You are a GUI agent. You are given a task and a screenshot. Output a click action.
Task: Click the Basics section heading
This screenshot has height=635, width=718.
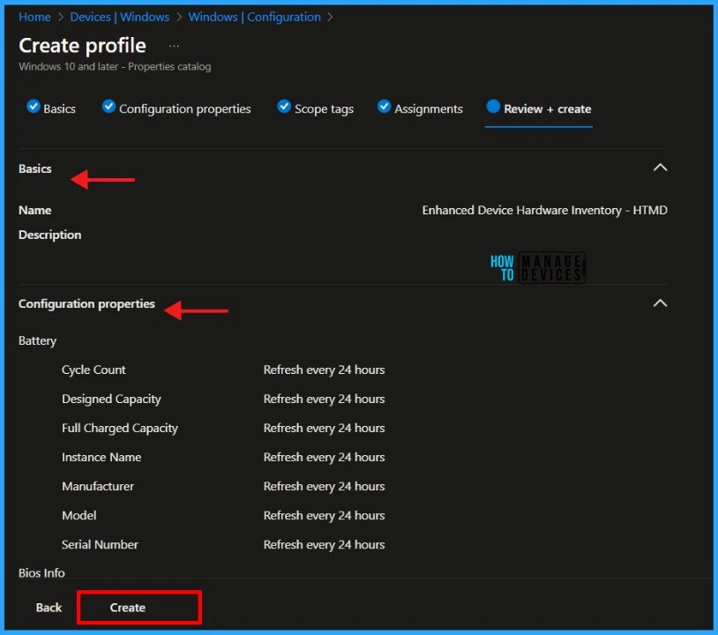coord(34,169)
